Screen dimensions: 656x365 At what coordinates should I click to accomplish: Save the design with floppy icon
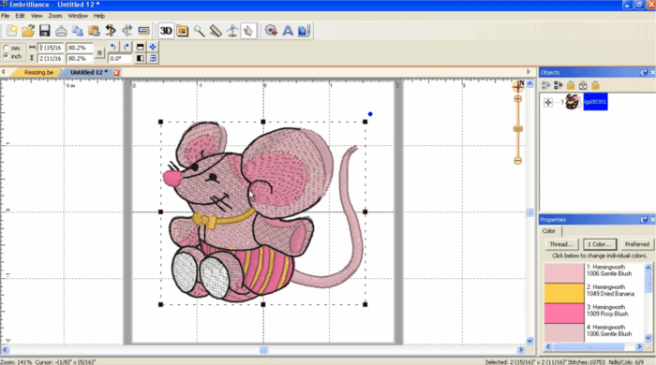(x=44, y=31)
